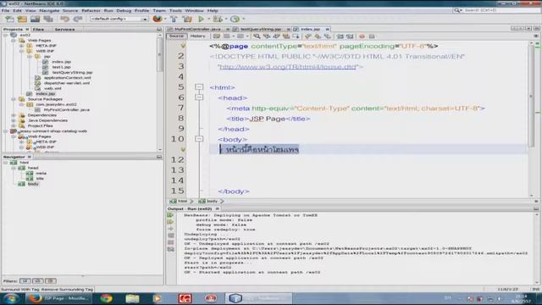The width and height of the screenshot is (542, 305).
Task: Click the Open Project toolbar icon
Action: (x=35, y=19)
